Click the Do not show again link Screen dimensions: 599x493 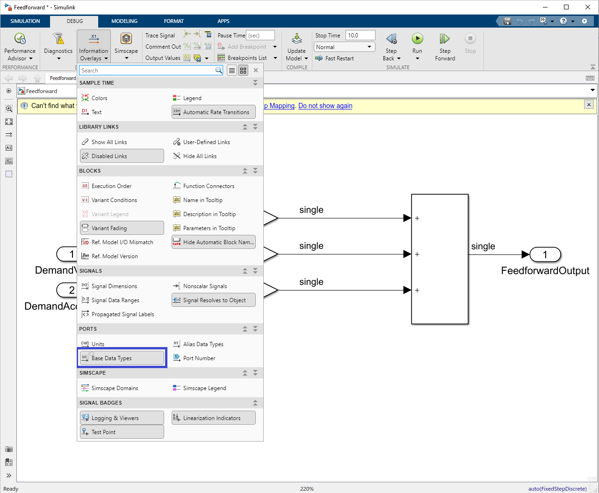(325, 106)
